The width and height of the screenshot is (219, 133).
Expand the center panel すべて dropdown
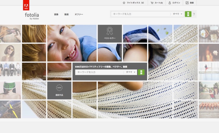click(x=131, y=72)
